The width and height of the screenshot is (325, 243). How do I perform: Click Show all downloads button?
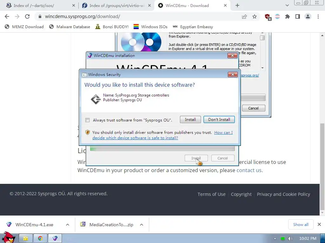(x=301, y=224)
